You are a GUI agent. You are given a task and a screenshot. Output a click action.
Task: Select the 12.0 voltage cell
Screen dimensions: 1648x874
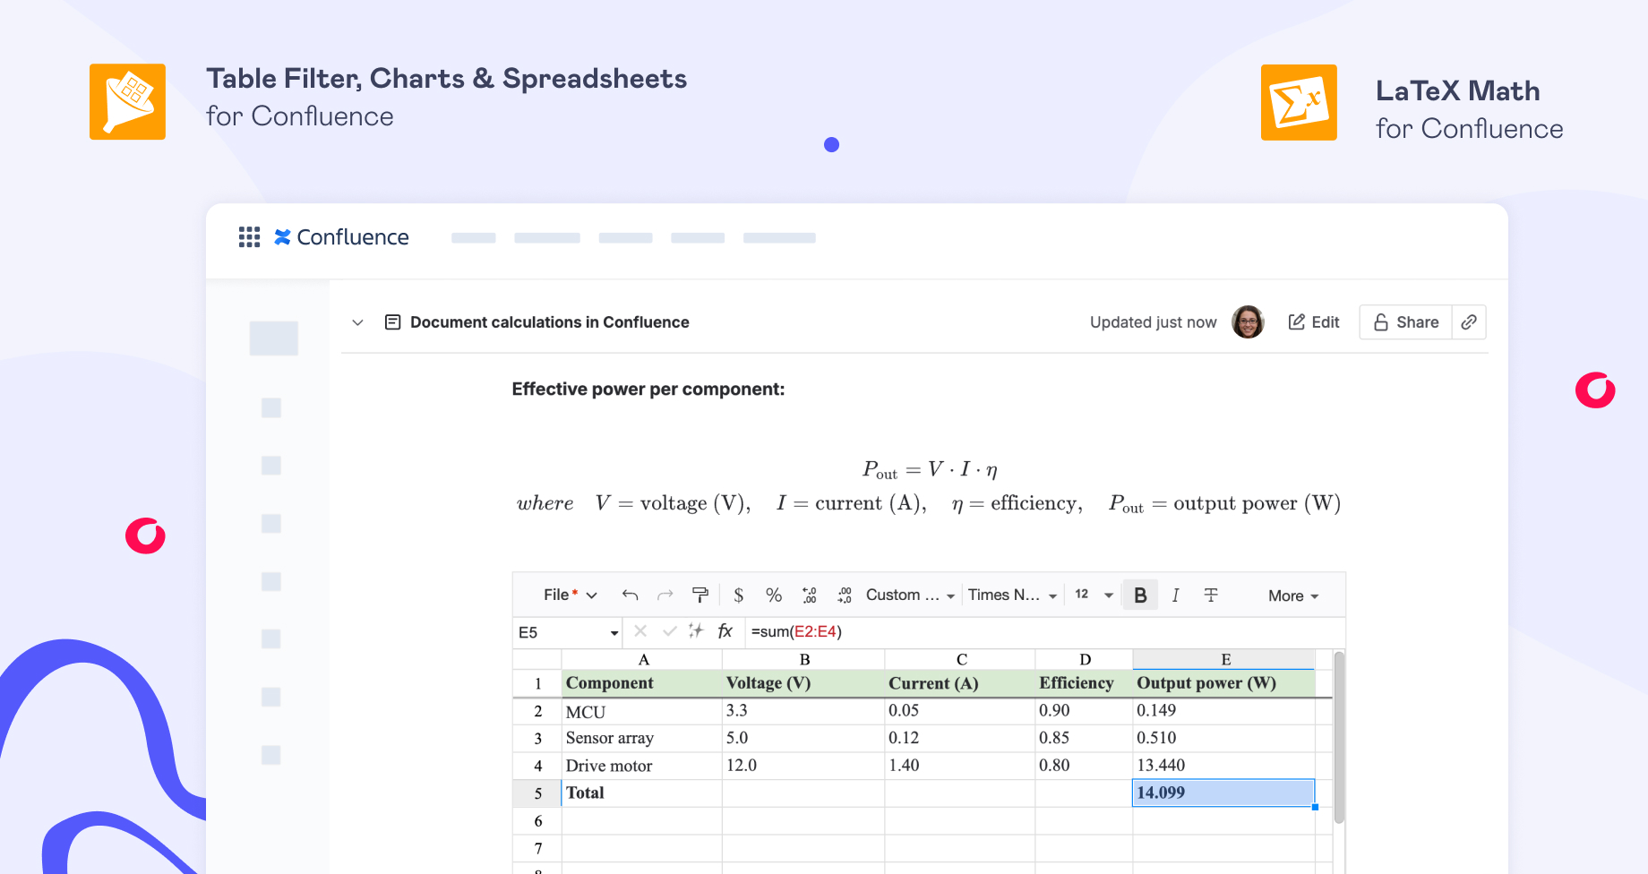[803, 766]
